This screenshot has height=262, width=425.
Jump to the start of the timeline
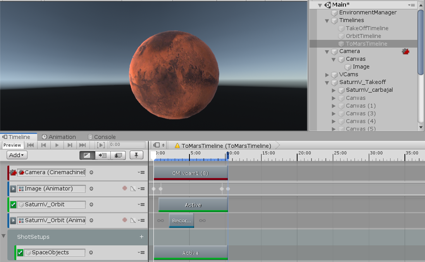(x=31, y=145)
